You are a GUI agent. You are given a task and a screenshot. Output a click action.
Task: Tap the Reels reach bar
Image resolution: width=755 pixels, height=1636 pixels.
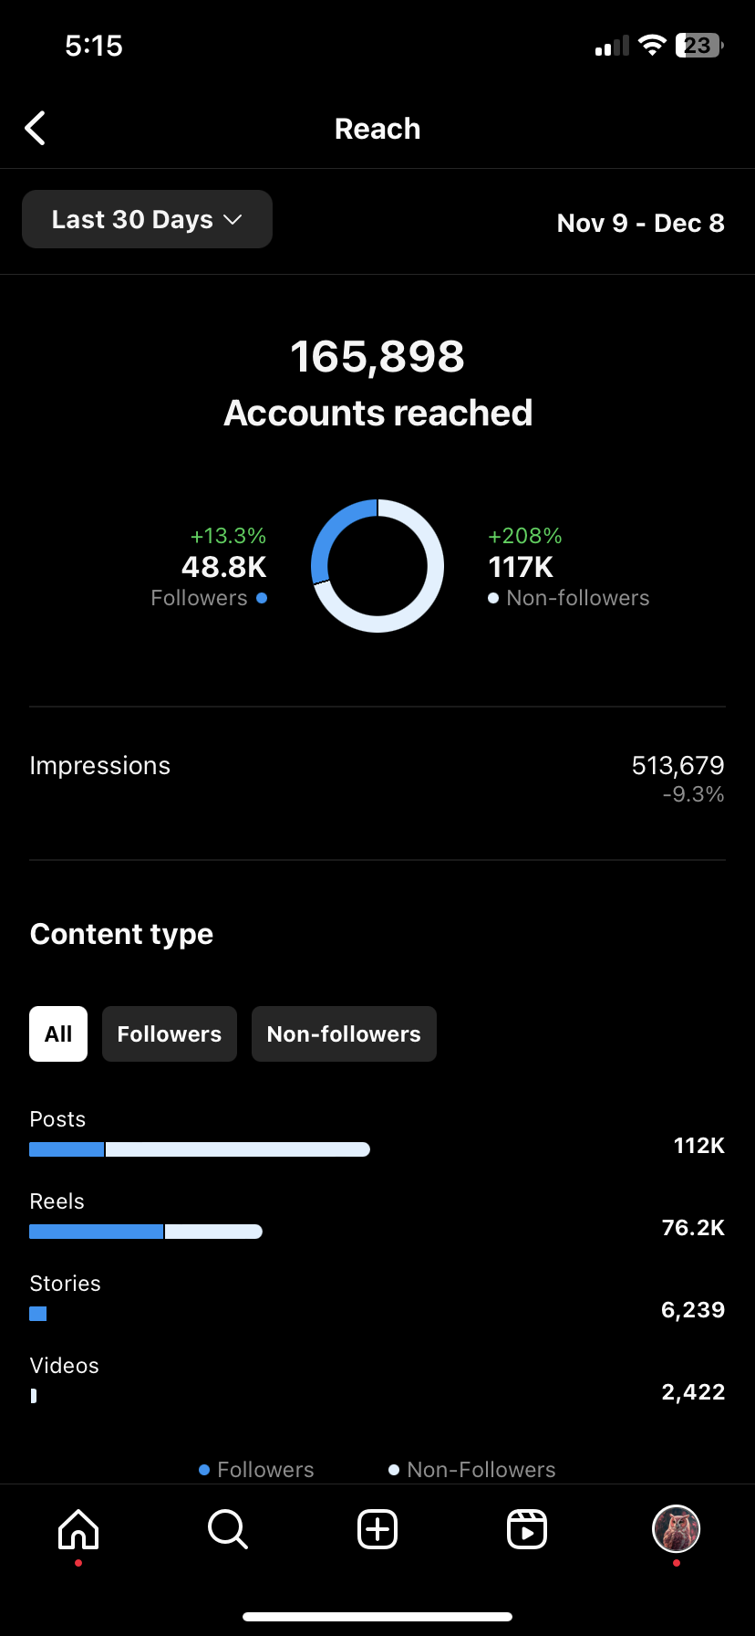(x=146, y=1232)
